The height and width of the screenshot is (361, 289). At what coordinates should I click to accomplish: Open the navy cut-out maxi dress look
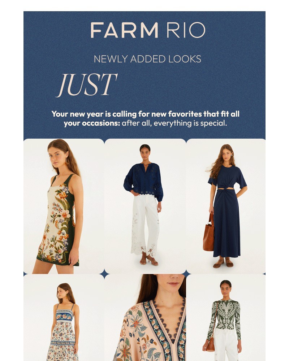(226, 206)
